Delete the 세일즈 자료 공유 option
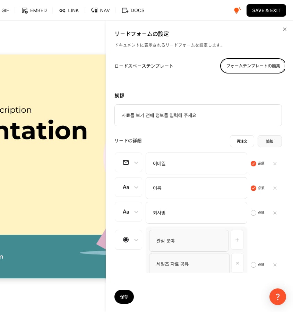The height and width of the screenshot is (312, 293). click(237, 263)
